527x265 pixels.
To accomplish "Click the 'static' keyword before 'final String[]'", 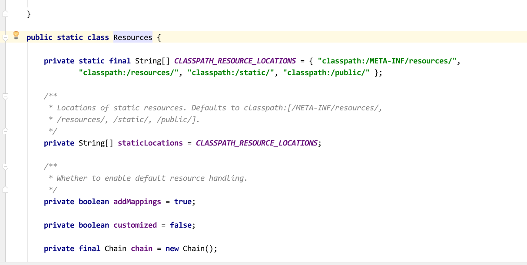I will [92, 61].
